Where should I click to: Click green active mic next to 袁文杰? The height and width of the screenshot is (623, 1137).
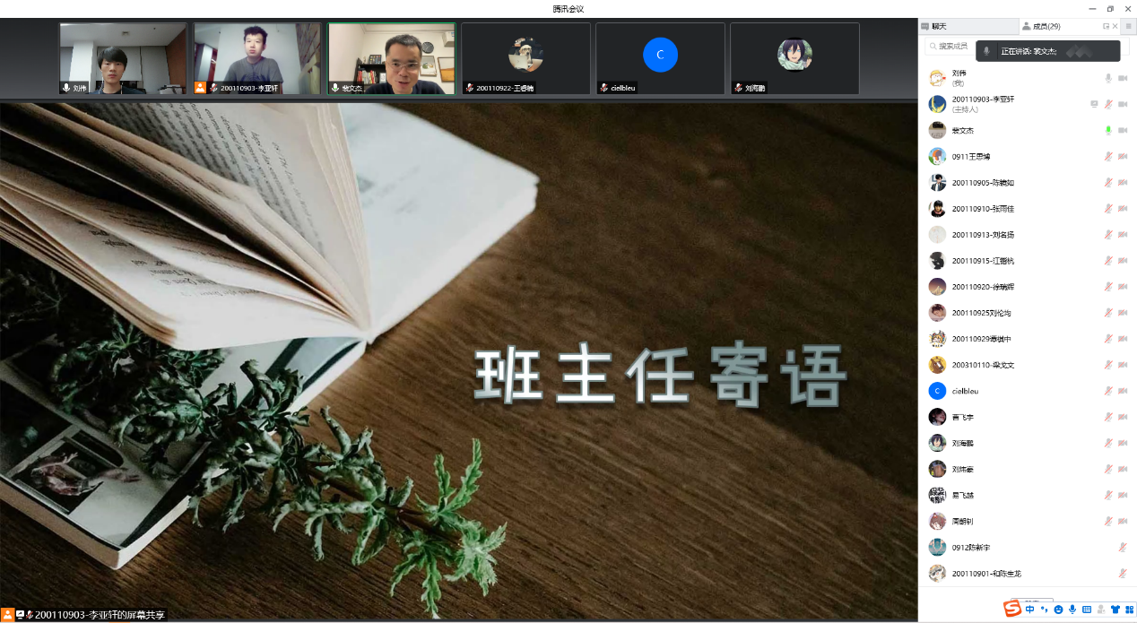pyautogui.click(x=1108, y=131)
